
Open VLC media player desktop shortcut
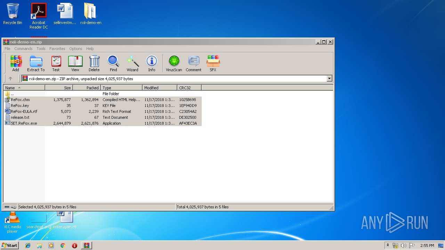coord(13,223)
